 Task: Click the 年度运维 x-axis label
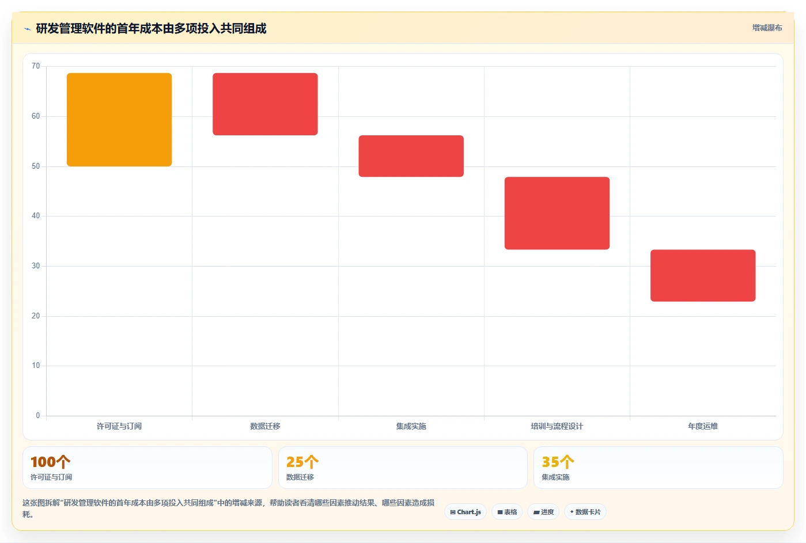click(703, 426)
